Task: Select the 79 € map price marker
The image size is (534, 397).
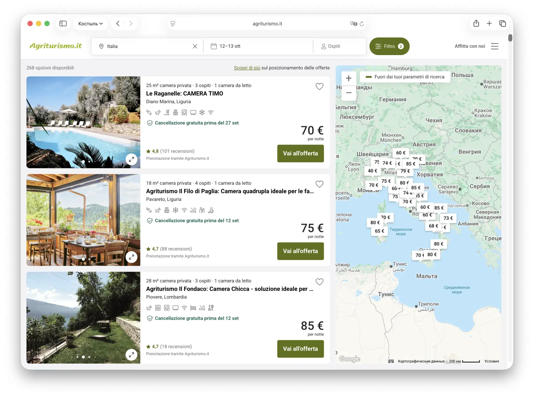Action: click(x=405, y=171)
